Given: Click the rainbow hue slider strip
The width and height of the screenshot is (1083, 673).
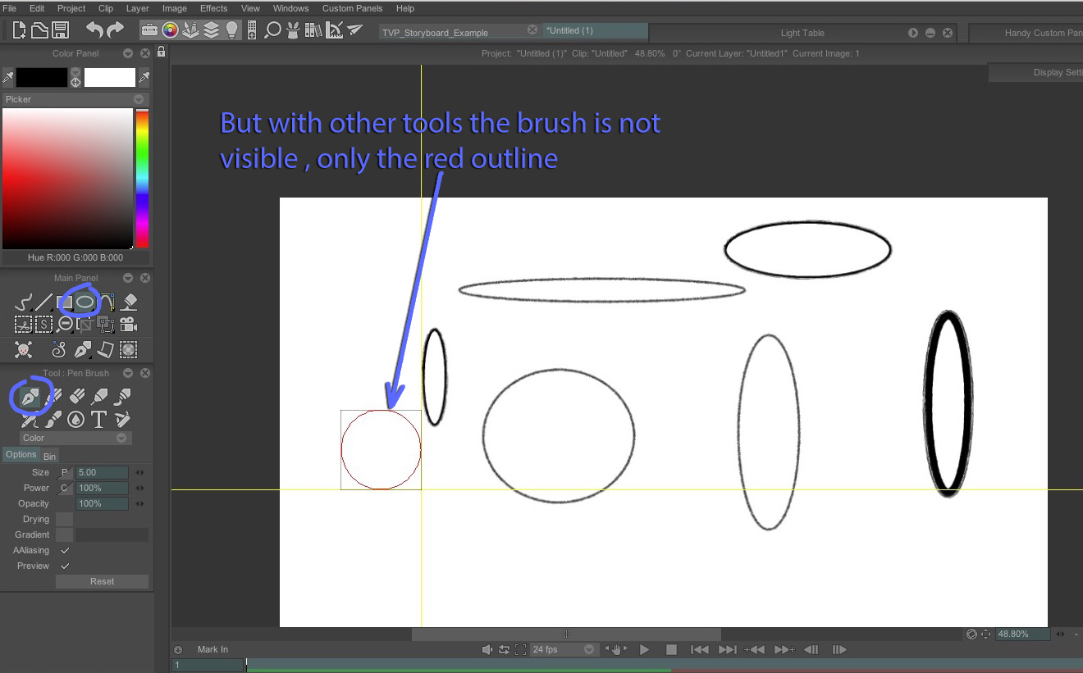Looking at the screenshot, I should tap(142, 179).
